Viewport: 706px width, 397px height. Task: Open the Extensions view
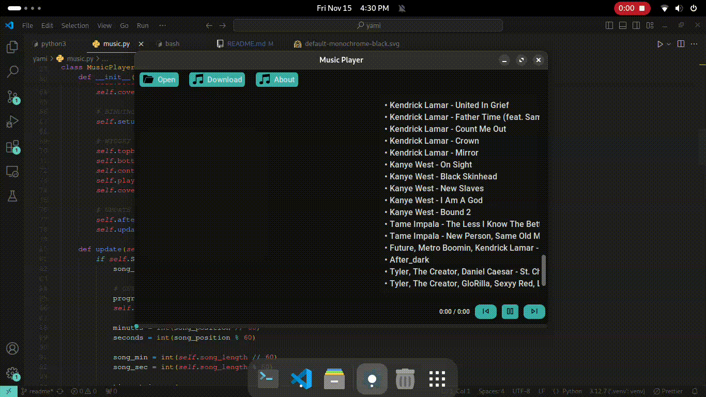click(12, 147)
